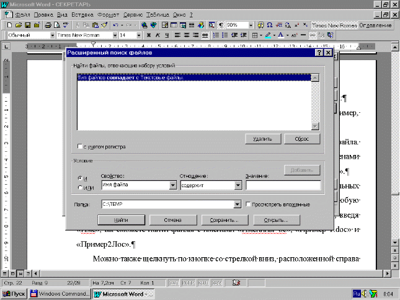The height and width of the screenshot is (300, 400).
Task: Click the 'Сброс' button
Action: 302,139
